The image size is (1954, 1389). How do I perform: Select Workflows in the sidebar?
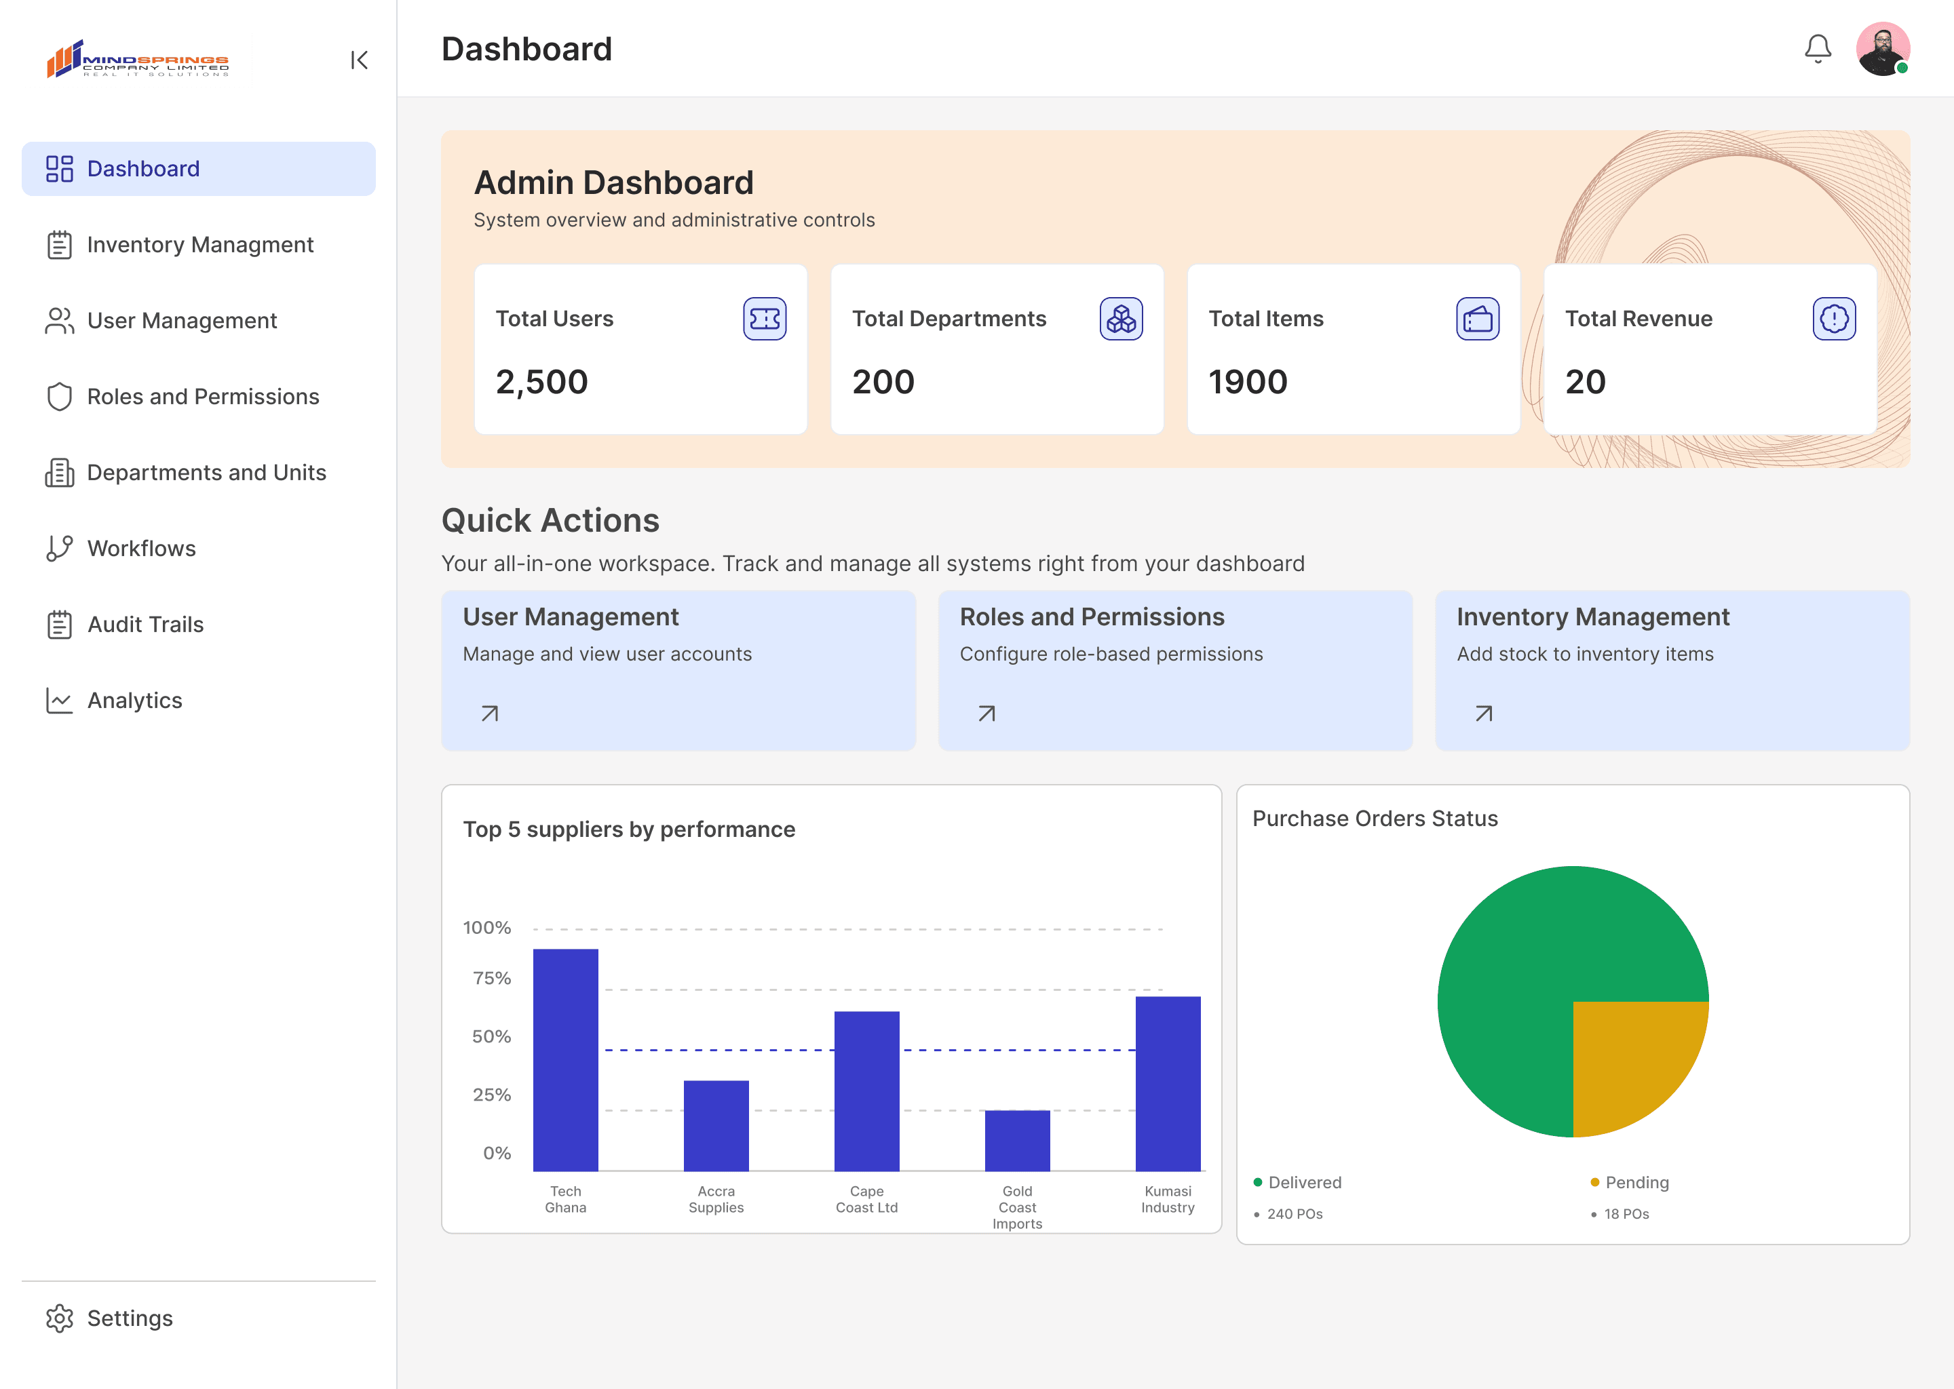click(199, 548)
